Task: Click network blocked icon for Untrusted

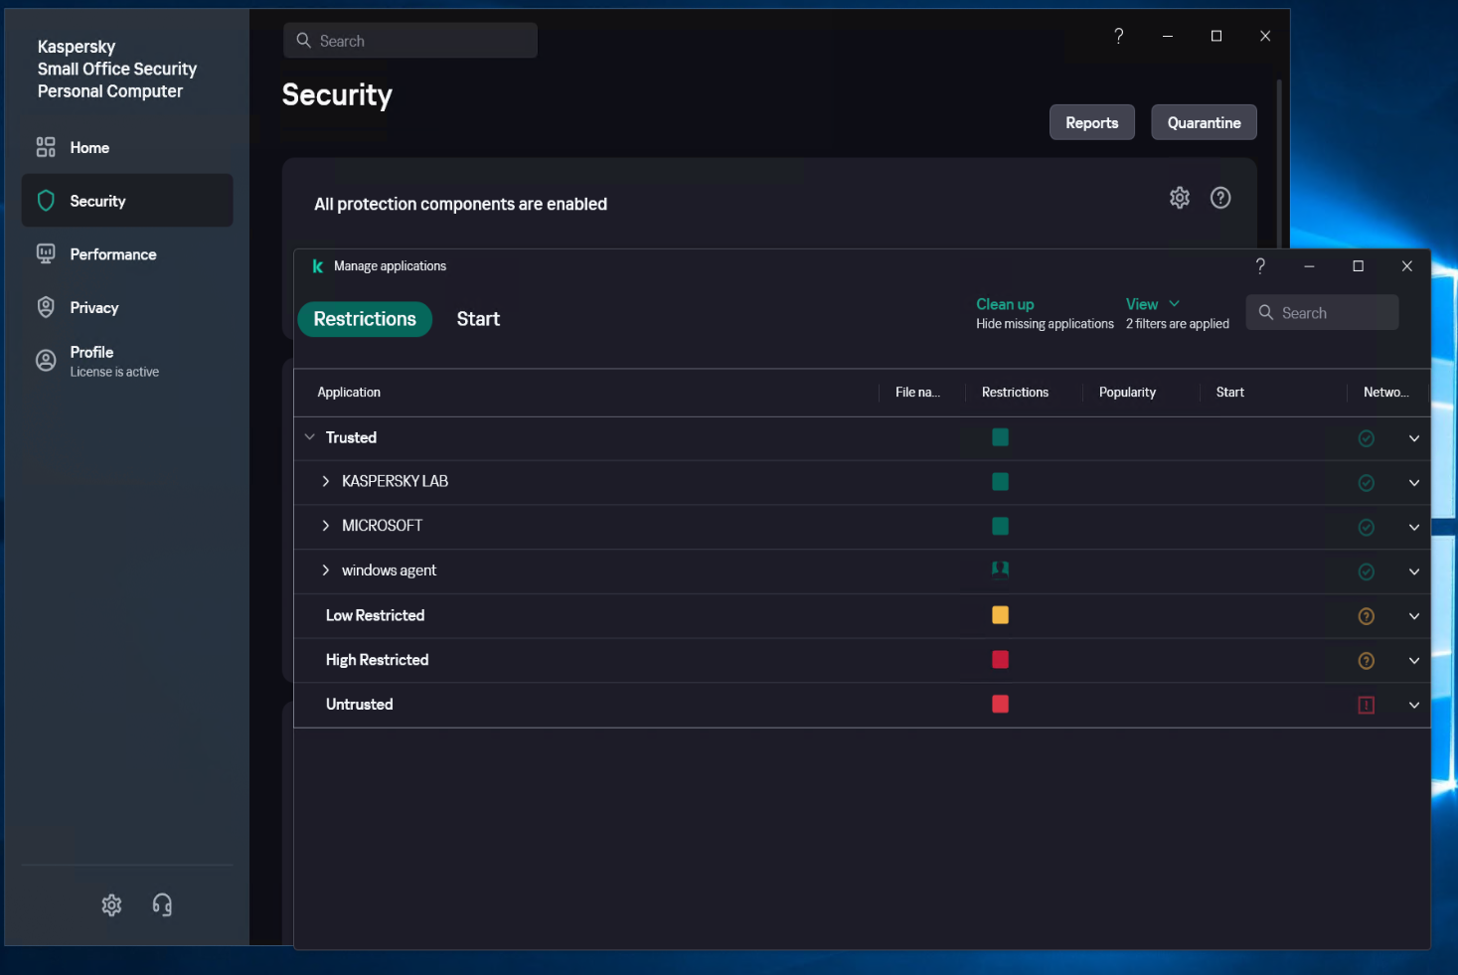Action: (1367, 705)
